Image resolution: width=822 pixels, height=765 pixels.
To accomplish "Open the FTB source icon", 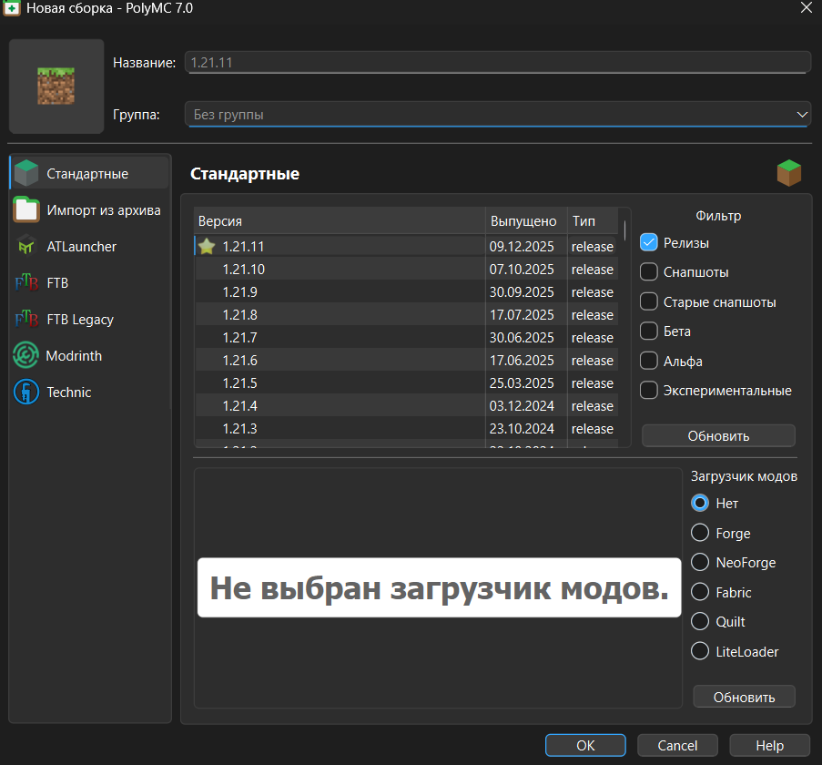I will coord(26,282).
